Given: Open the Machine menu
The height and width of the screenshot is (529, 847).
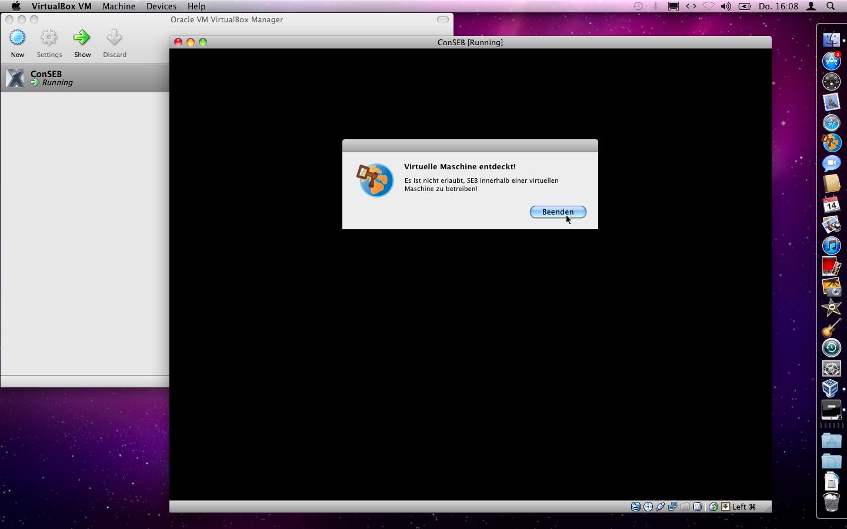Looking at the screenshot, I should (119, 6).
